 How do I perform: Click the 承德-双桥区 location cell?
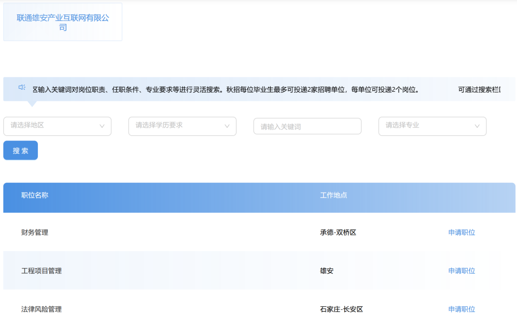(x=338, y=232)
